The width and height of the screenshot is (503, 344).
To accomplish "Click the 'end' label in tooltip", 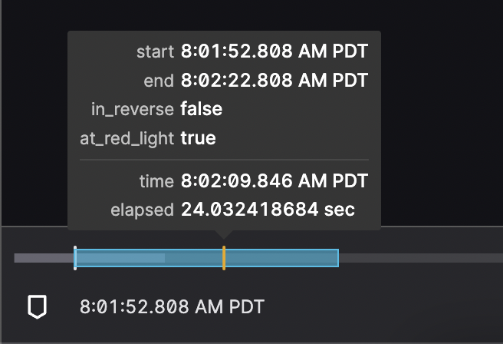I will click(159, 81).
